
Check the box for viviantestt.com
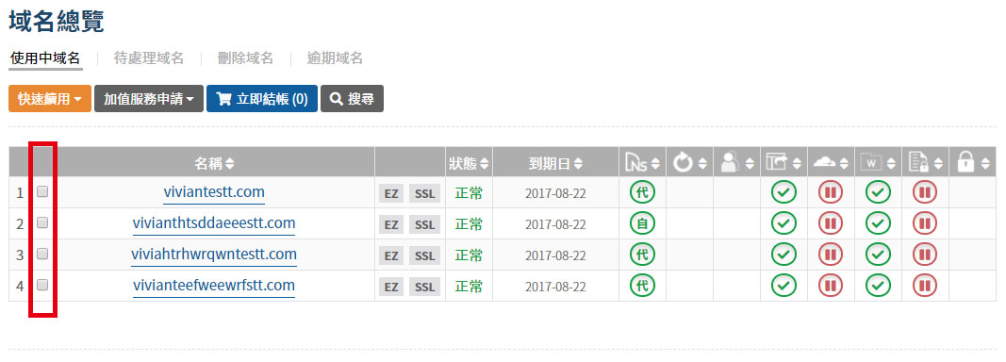pyautogui.click(x=42, y=191)
